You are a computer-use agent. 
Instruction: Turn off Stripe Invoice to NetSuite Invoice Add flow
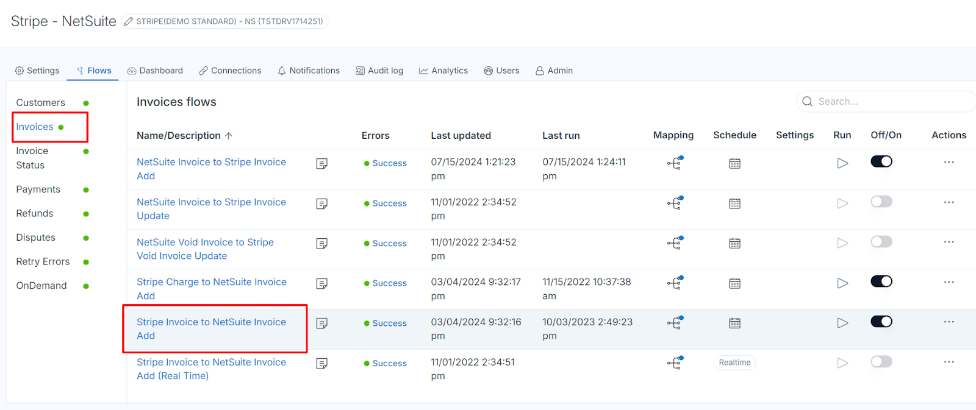881,322
